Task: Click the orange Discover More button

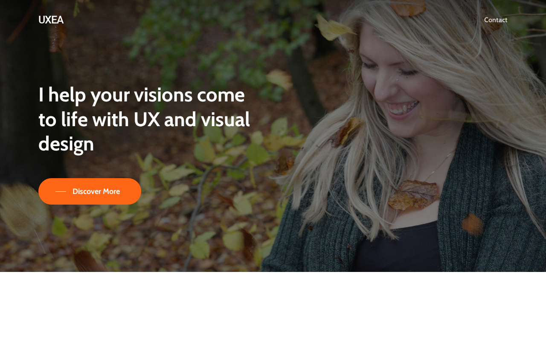Action: (x=90, y=191)
